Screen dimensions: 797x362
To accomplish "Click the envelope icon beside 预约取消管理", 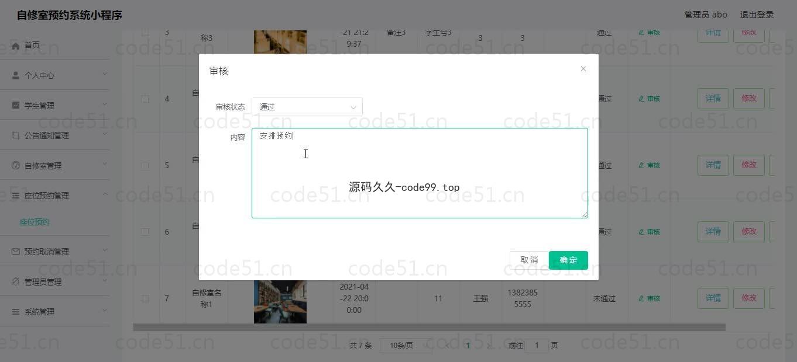I will [x=16, y=251].
